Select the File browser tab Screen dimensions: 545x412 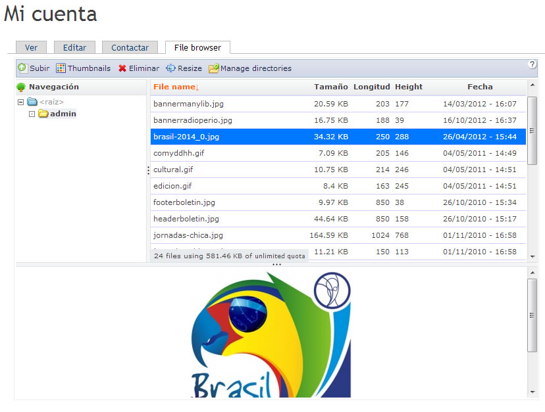click(197, 47)
